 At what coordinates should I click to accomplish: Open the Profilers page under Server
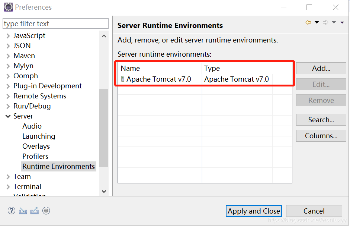click(x=35, y=156)
